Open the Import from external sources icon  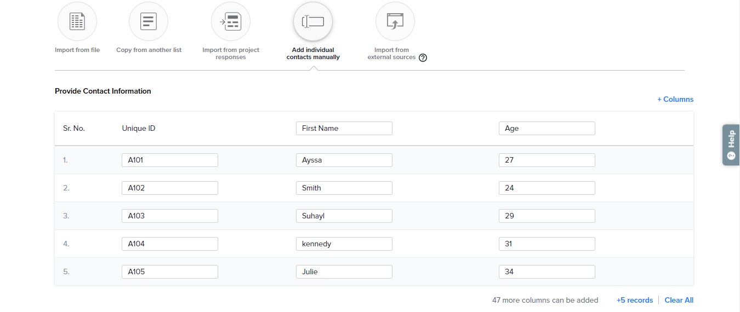(x=395, y=22)
